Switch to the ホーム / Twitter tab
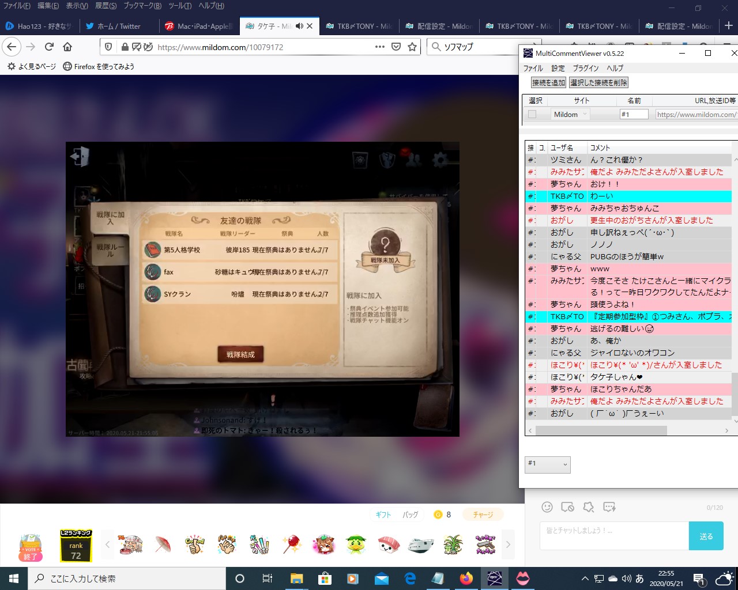The width and height of the screenshot is (738, 590). coord(118,26)
